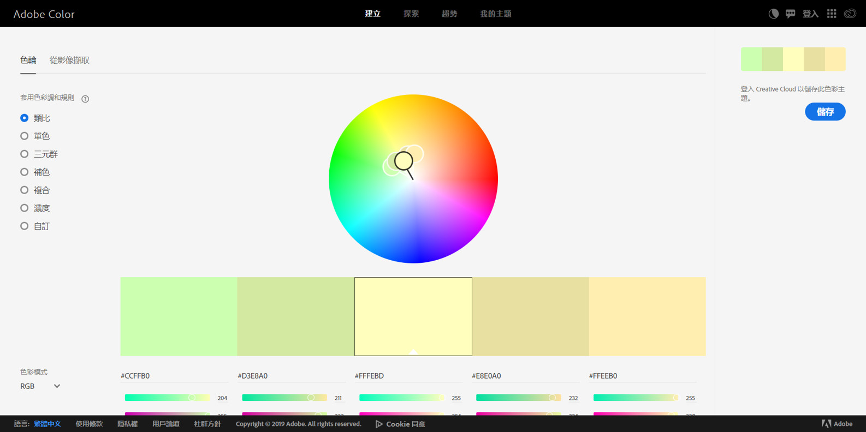Open the 隱私權 footer link
The height and width of the screenshot is (432, 866).
[x=128, y=424]
